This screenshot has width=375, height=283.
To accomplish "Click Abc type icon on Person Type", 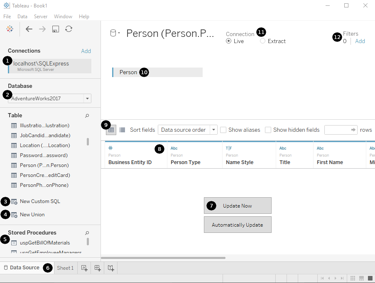I will pyautogui.click(x=174, y=148).
